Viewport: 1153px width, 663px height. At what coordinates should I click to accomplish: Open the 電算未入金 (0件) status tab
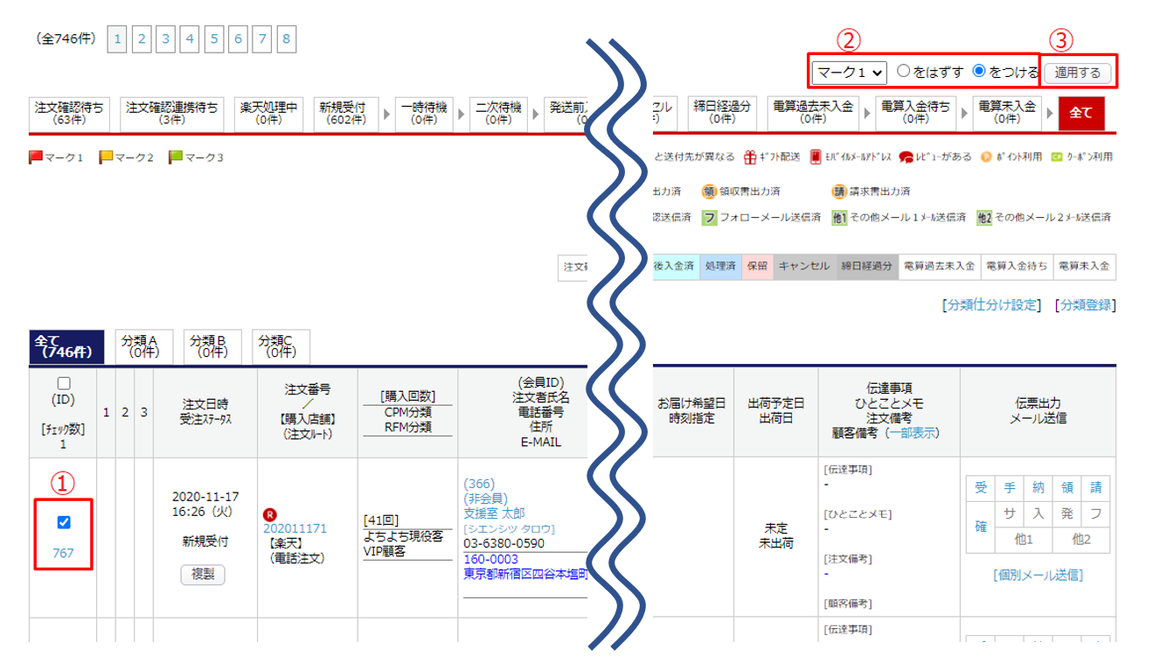click(1007, 113)
